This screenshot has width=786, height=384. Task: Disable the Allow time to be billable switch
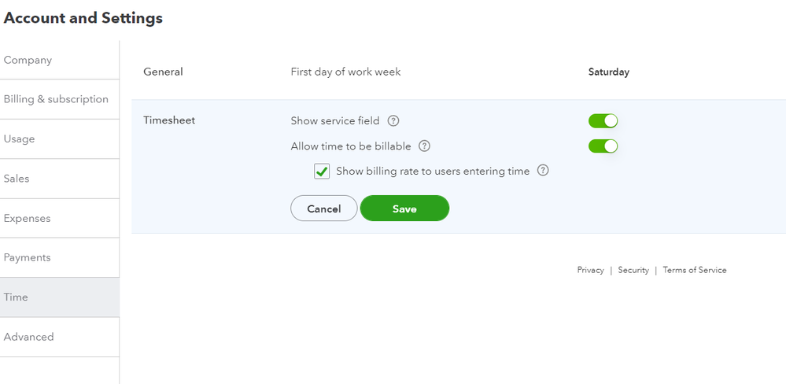tap(603, 146)
